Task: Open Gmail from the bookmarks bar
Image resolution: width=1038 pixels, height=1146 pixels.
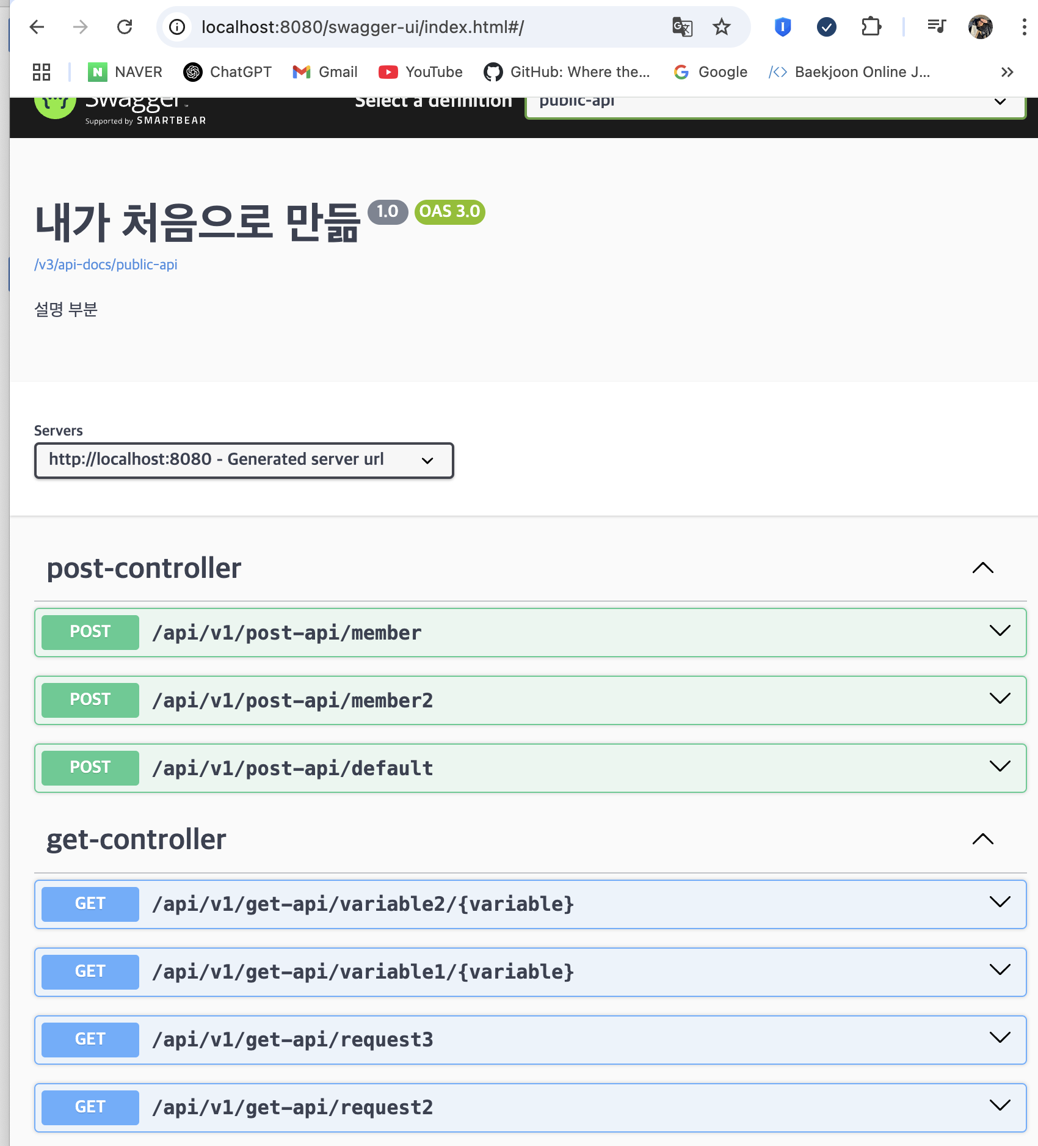Action: 324,71
